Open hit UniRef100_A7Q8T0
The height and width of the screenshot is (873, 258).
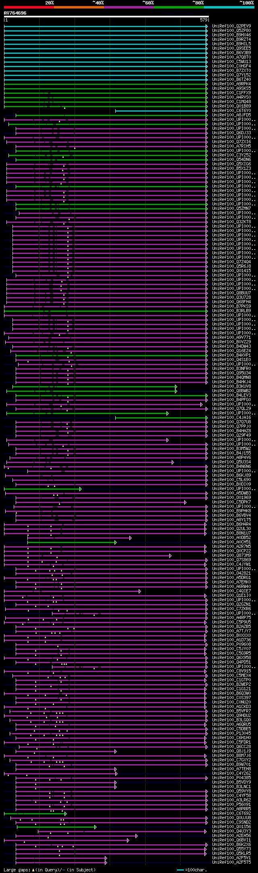(231, 57)
